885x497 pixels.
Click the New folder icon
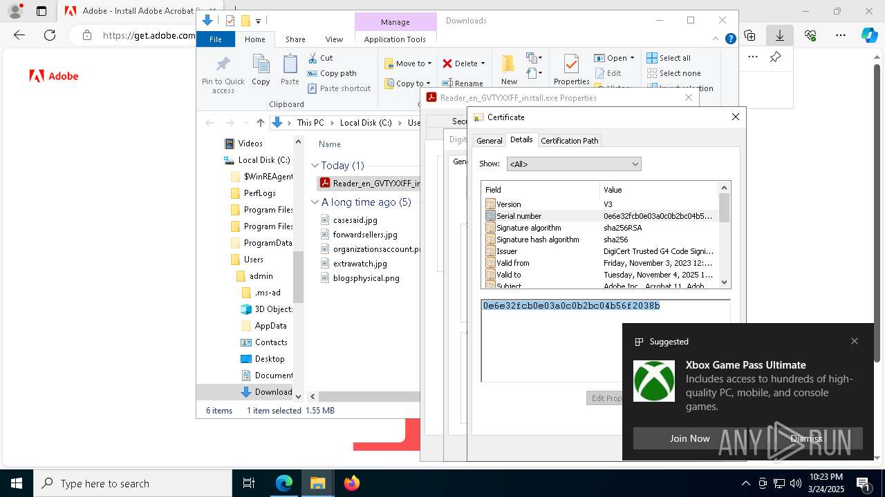click(509, 64)
